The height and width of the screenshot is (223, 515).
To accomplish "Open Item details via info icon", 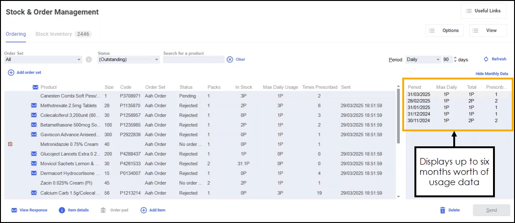I will (62, 210).
